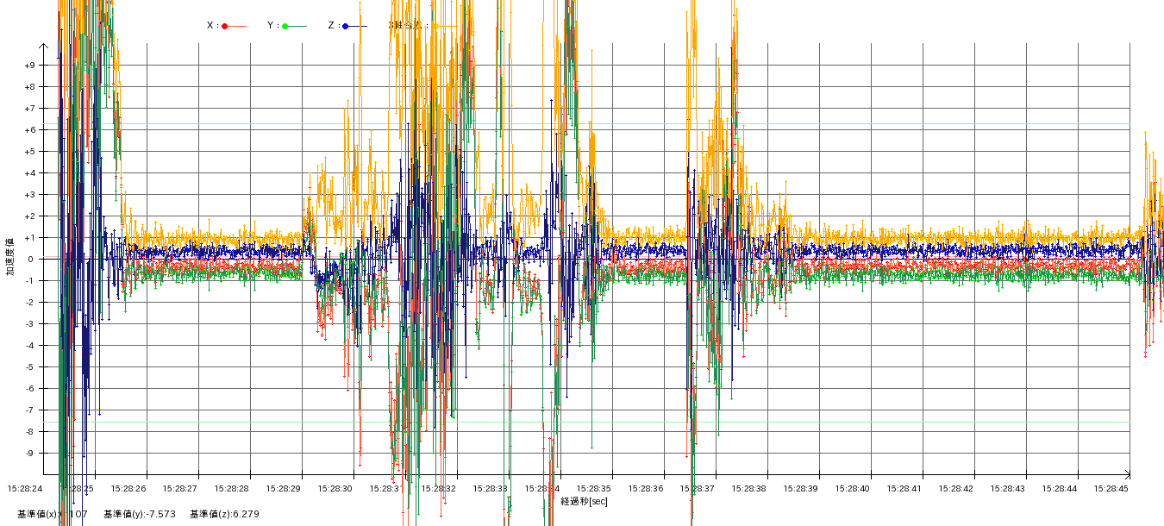
Task: Select the 15:28:43 time tick label
Action: point(1008,488)
